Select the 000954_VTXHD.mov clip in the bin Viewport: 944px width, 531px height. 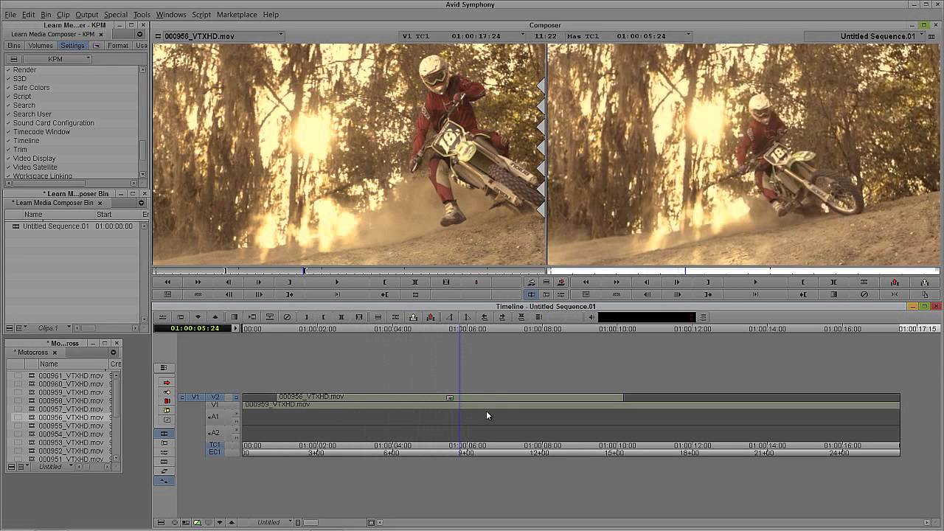pos(71,434)
